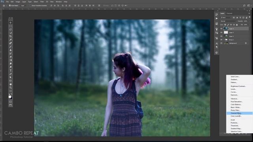Switch to the Channels tab
This screenshot has width=253, height=142.
[229, 13]
